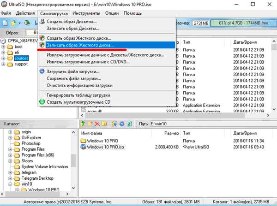Click the floppy drive icon for Создать образ Дискеты
The width and height of the screenshot is (277, 206).
tap(42, 22)
